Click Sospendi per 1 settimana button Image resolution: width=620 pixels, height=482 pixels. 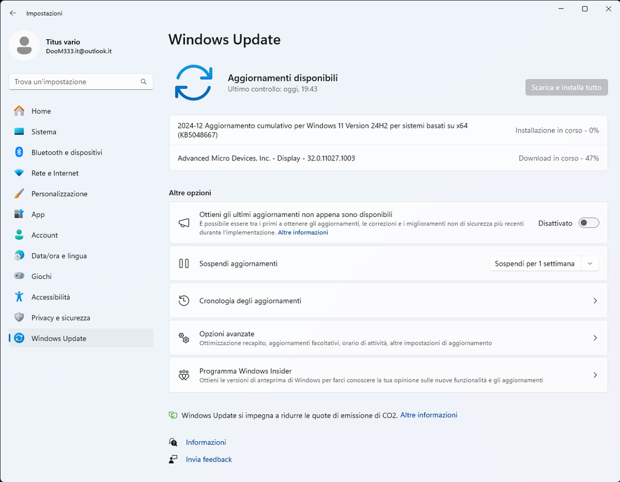coord(534,263)
